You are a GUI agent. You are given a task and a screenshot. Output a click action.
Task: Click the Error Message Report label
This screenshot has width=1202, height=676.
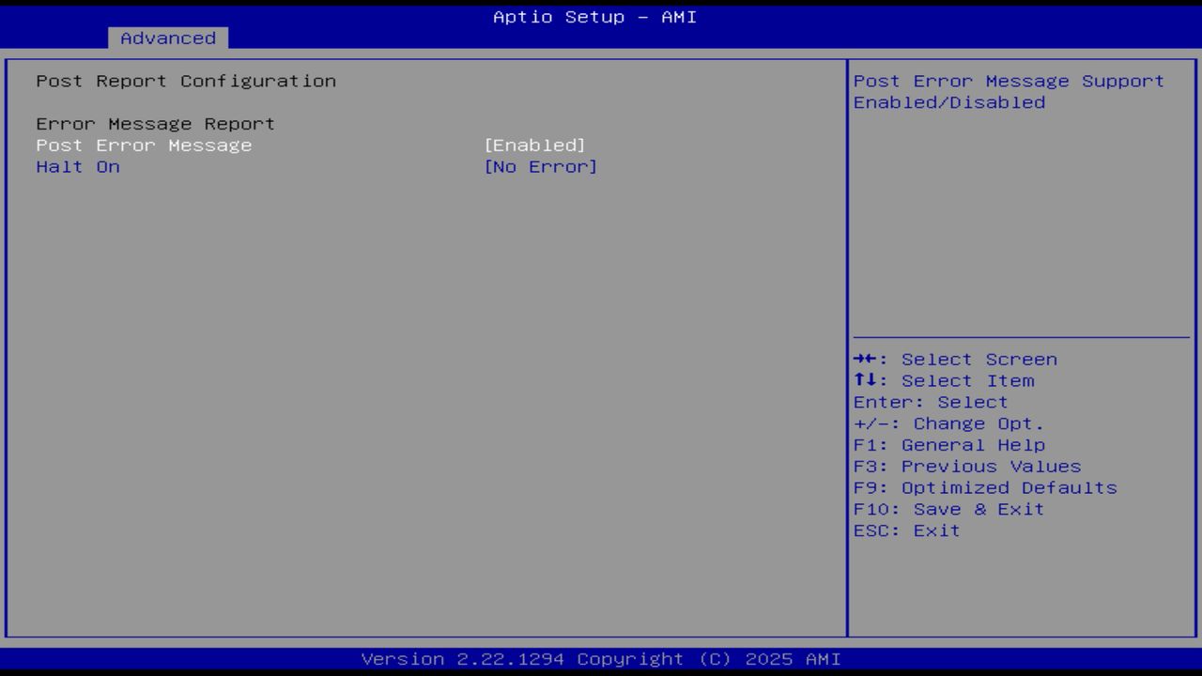pyautogui.click(x=155, y=123)
